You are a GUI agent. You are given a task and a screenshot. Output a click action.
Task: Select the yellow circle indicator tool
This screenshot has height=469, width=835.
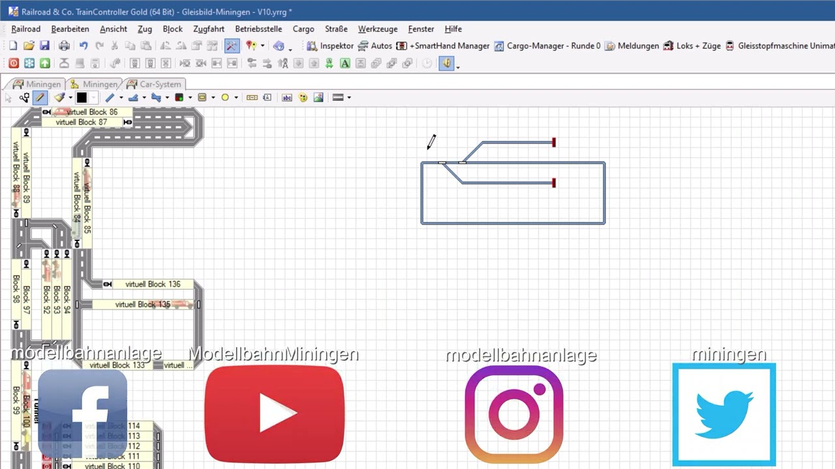tap(225, 98)
